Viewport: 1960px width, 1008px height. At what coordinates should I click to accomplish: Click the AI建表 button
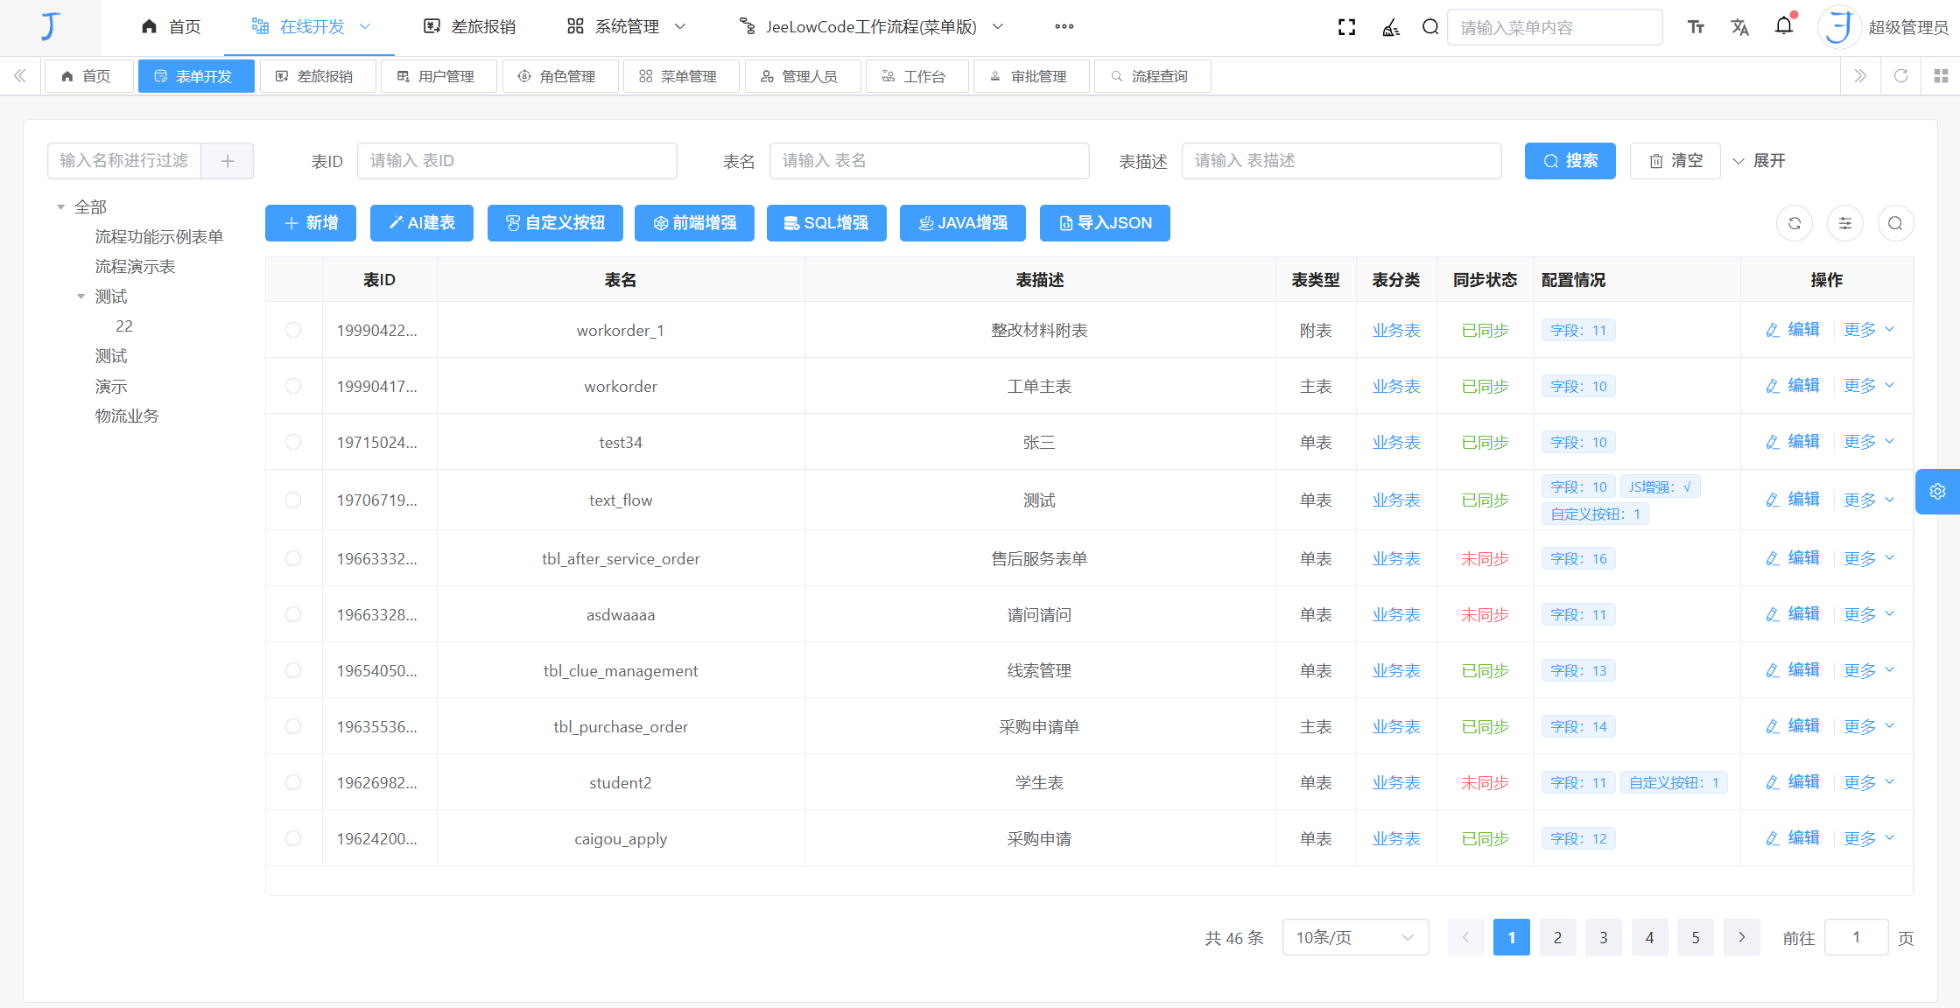[x=421, y=223]
